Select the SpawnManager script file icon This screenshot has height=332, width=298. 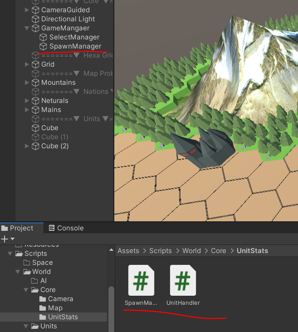pyautogui.click(x=141, y=280)
